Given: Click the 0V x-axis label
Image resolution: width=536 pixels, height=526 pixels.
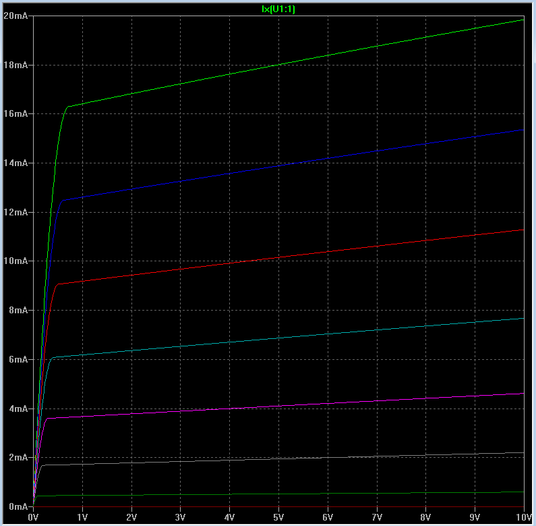Looking at the screenshot, I should tap(33, 517).
